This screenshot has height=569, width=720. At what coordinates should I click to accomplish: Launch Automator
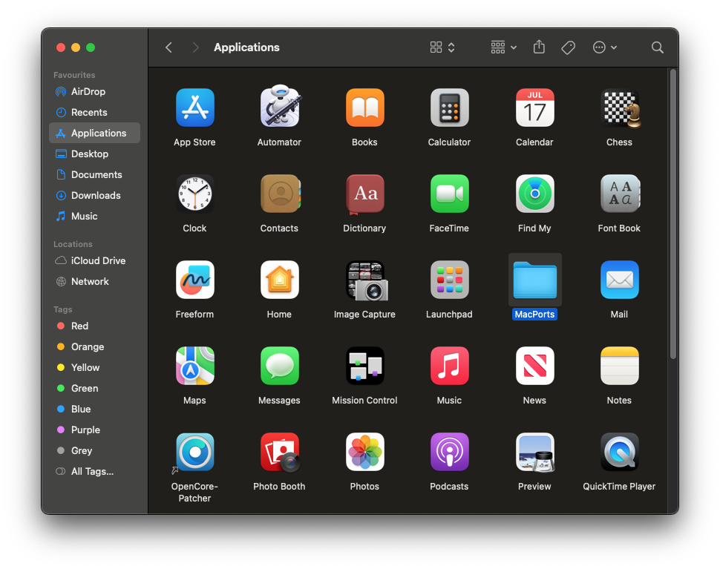click(279, 108)
